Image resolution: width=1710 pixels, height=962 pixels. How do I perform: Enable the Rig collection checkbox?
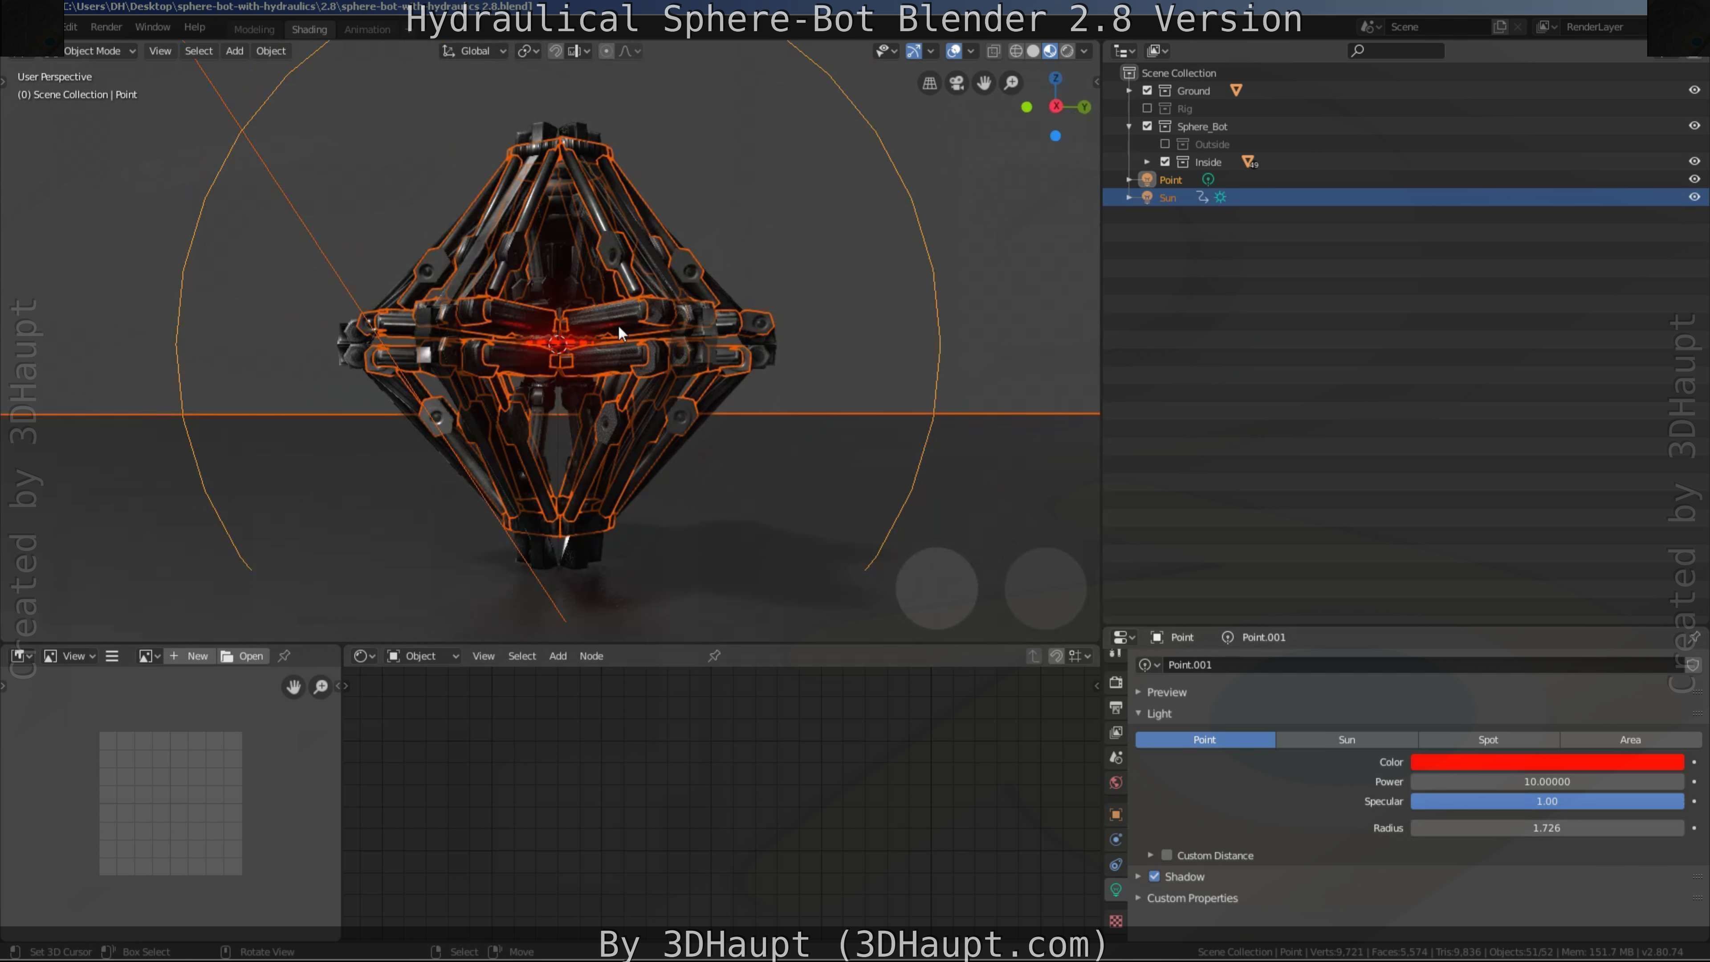tap(1147, 108)
